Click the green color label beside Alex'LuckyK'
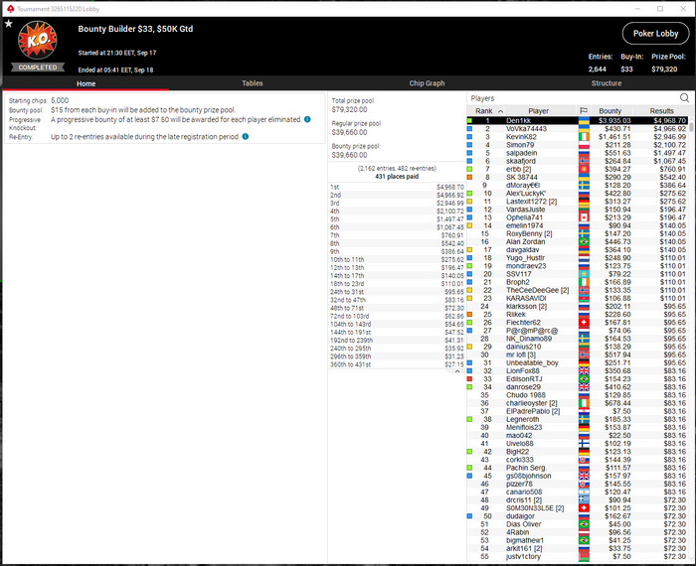Image resolution: width=696 pixels, height=566 pixels. pos(469,194)
